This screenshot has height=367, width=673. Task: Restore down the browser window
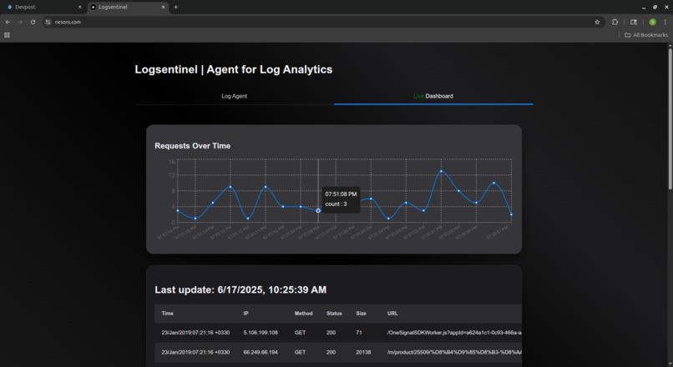coord(655,8)
